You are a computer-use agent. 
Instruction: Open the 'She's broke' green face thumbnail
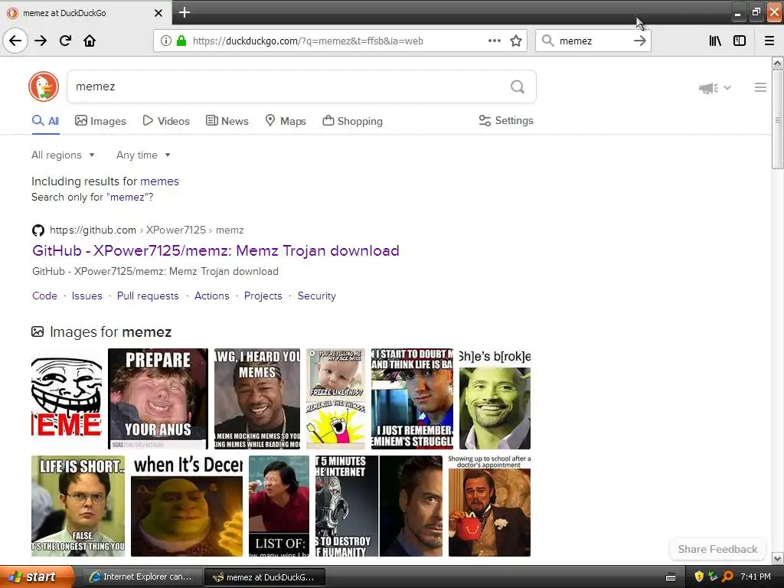coord(495,398)
